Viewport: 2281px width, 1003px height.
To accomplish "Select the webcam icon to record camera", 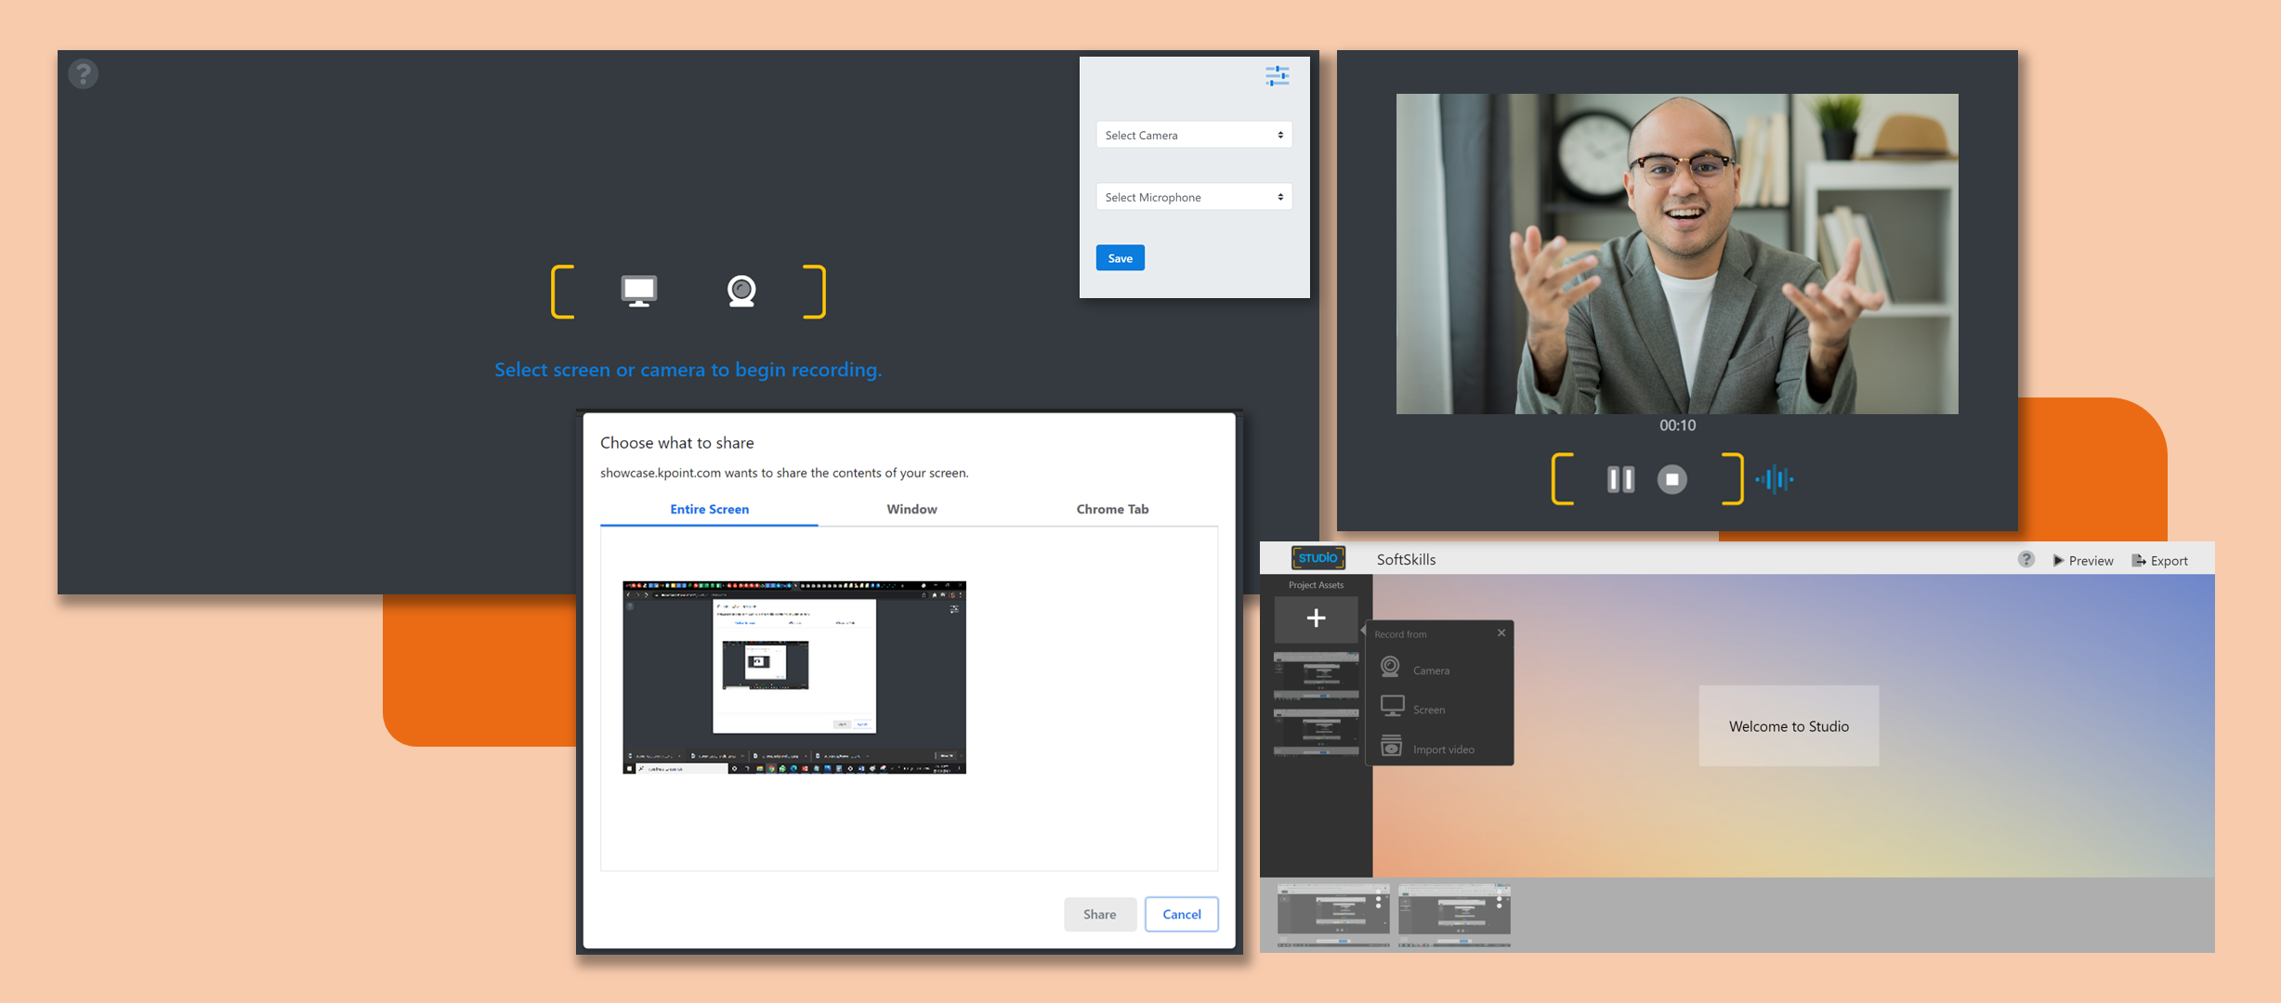I will pyautogui.click(x=741, y=291).
